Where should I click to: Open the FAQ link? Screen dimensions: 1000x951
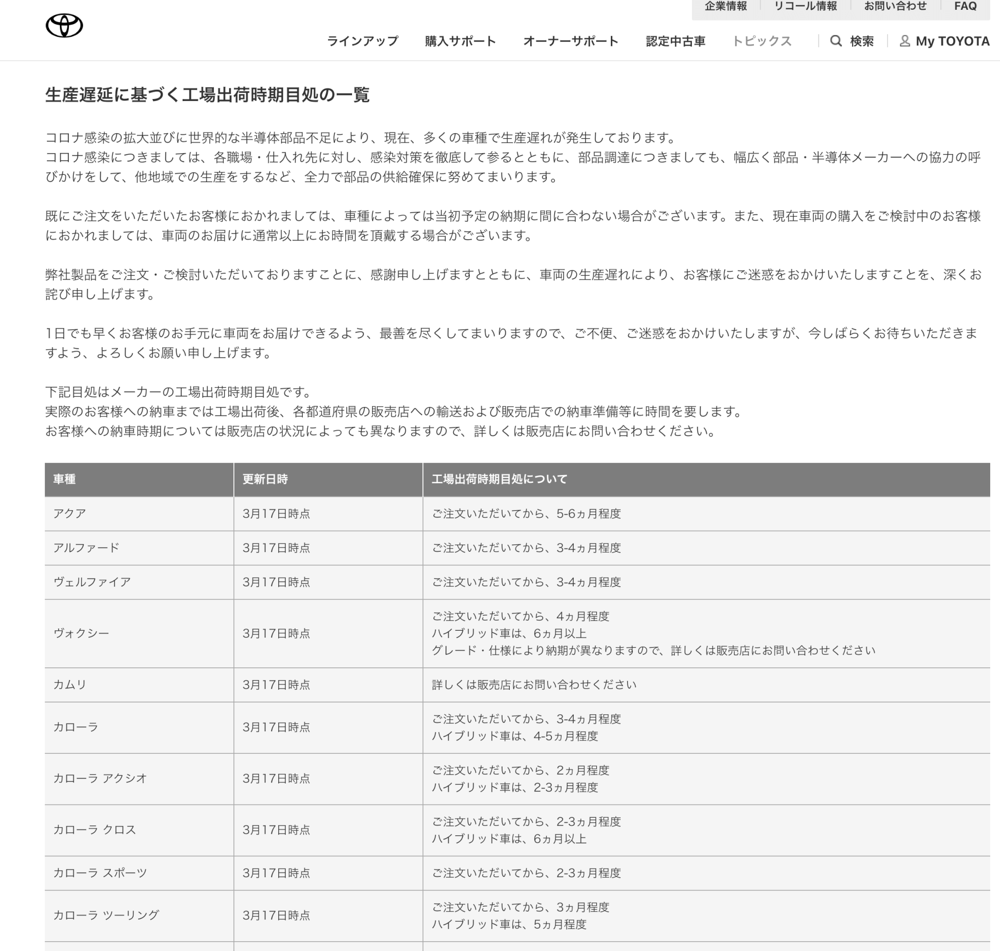(965, 6)
